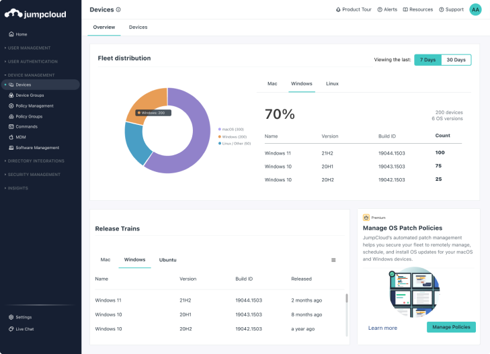Open the Release Trains list menu icon
Image resolution: width=490 pixels, height=354 pixels.
(x=333, y=260)
